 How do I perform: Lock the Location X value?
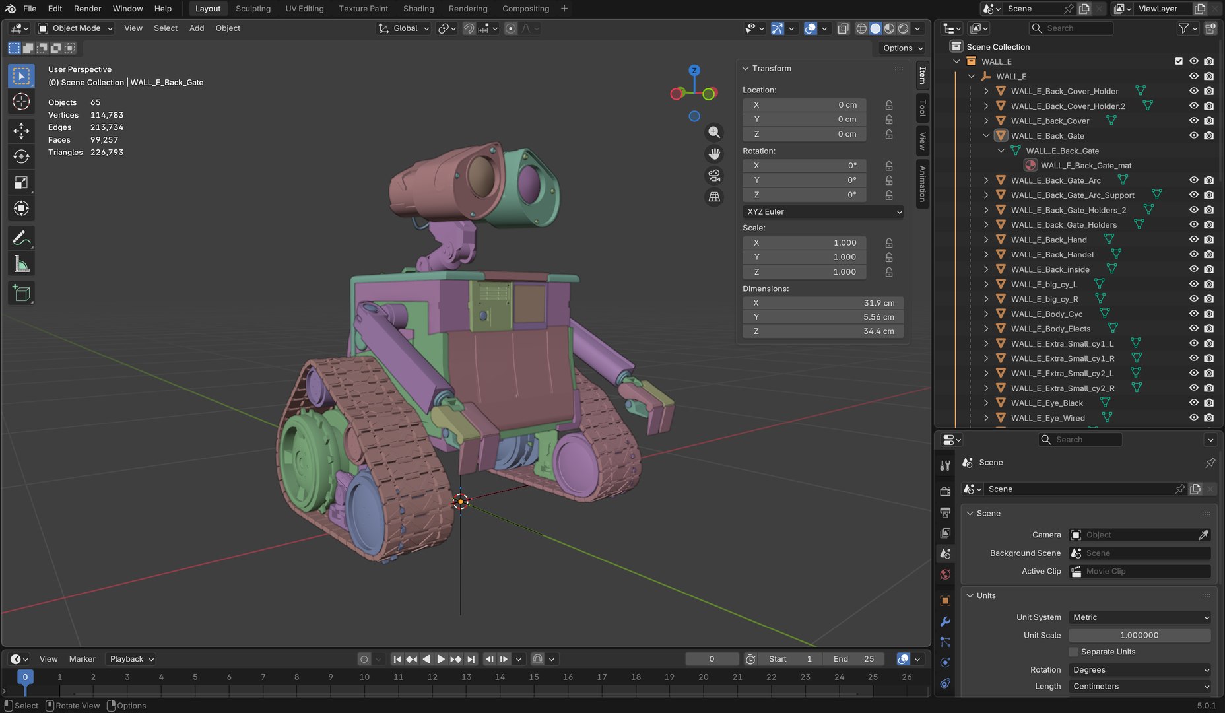coord(889,105)
